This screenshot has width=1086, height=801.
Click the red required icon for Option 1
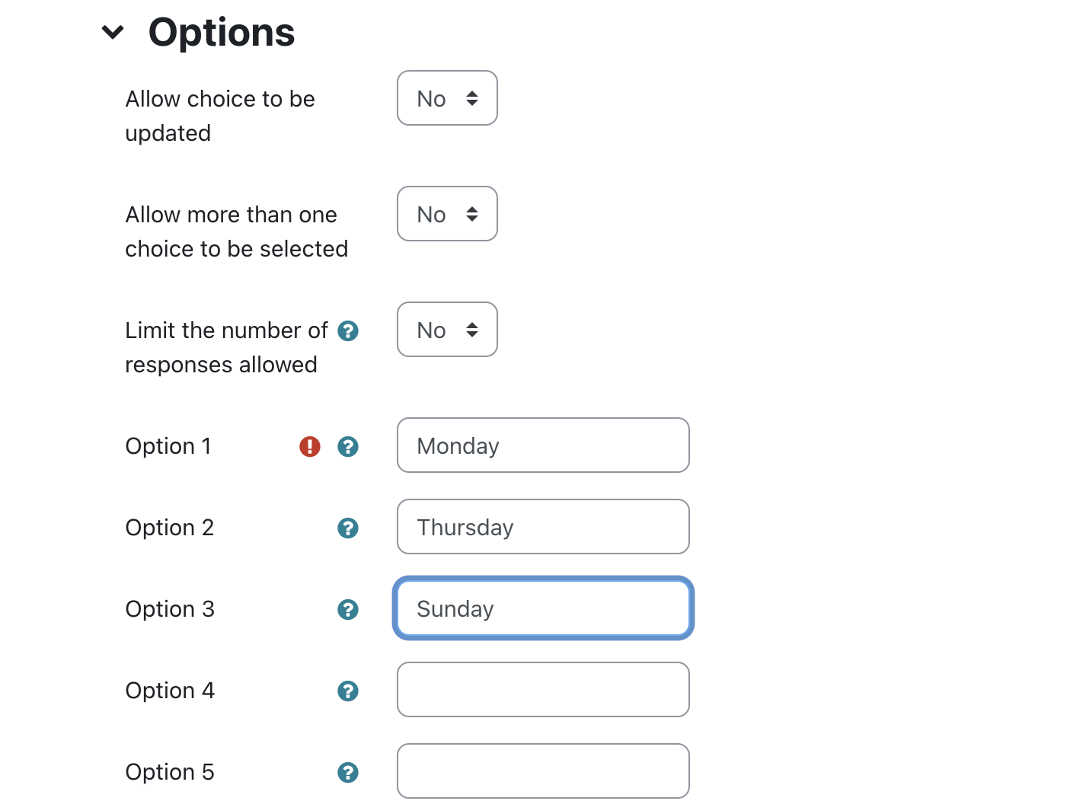point(310,447)
